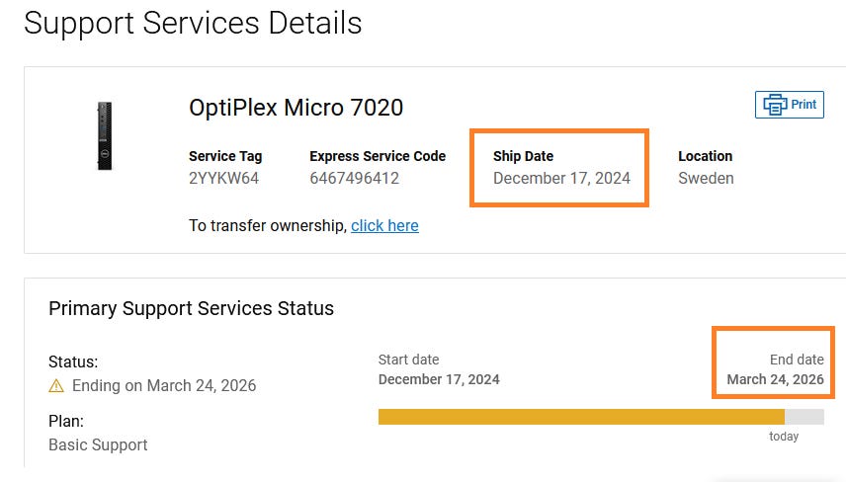Click the printer icon in Print button

pyautogui.click(x=775, y=105)
